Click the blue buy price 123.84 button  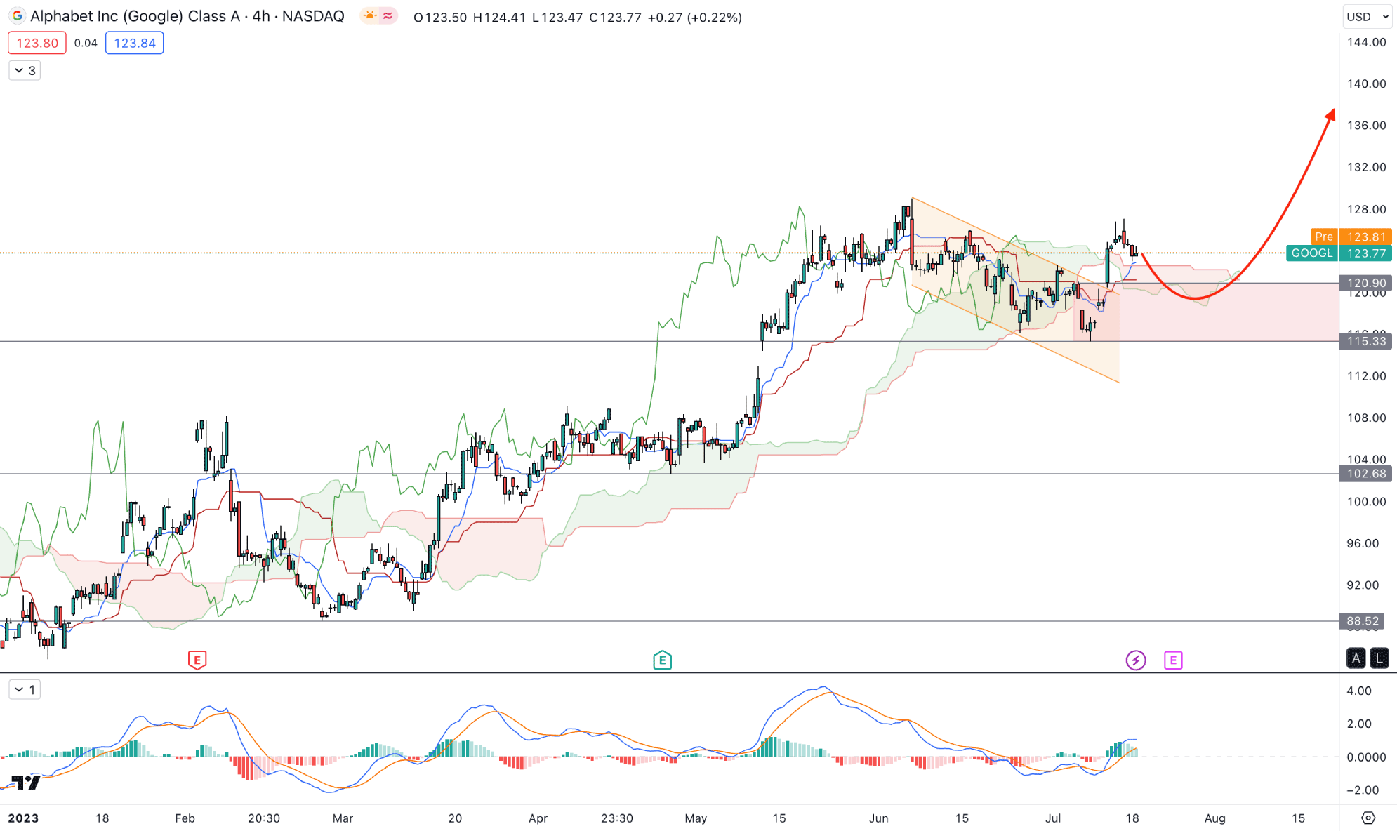click(135, 43)
